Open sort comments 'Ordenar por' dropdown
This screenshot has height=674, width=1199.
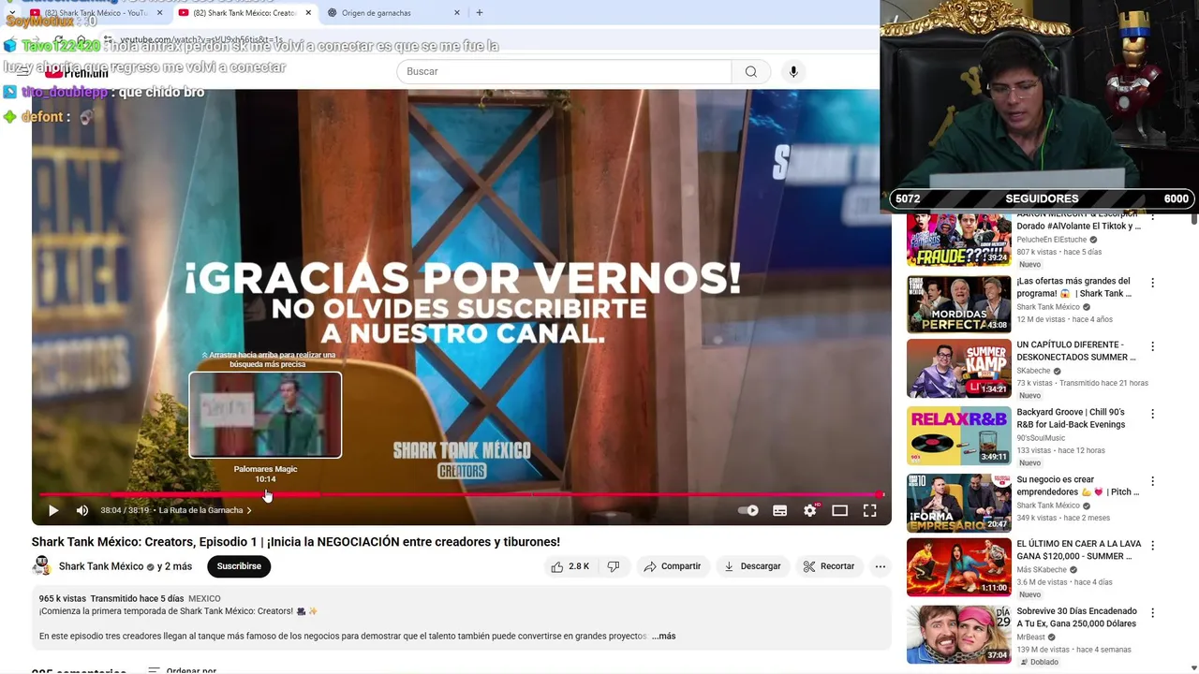(183, 670)
